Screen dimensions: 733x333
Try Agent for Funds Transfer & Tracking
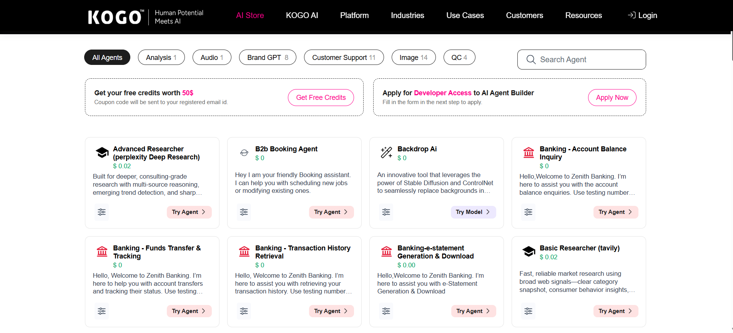[x=189, y=311]
